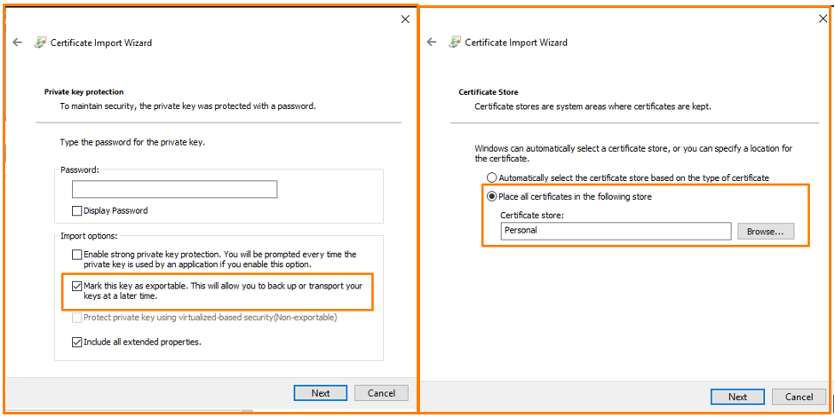Click the private key Password field

(174, 189)
